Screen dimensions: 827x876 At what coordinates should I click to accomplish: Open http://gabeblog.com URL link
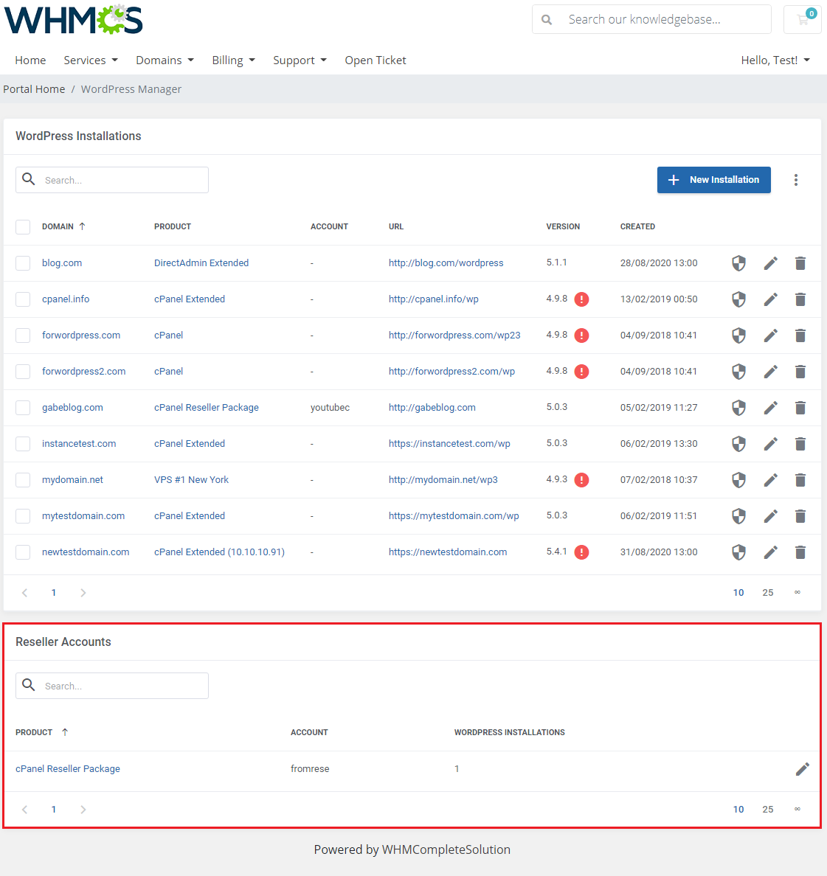(432, 408)
